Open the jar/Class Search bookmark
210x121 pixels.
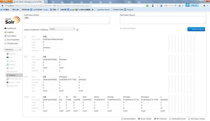(102, 10)
